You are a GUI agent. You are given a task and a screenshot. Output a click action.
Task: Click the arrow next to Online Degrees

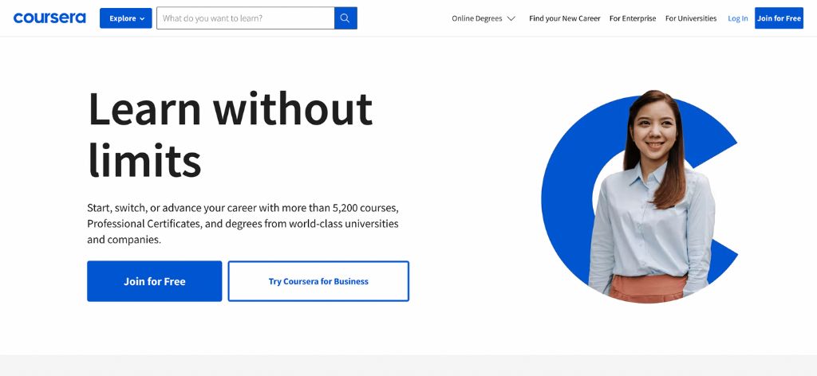tap(511, 18)
